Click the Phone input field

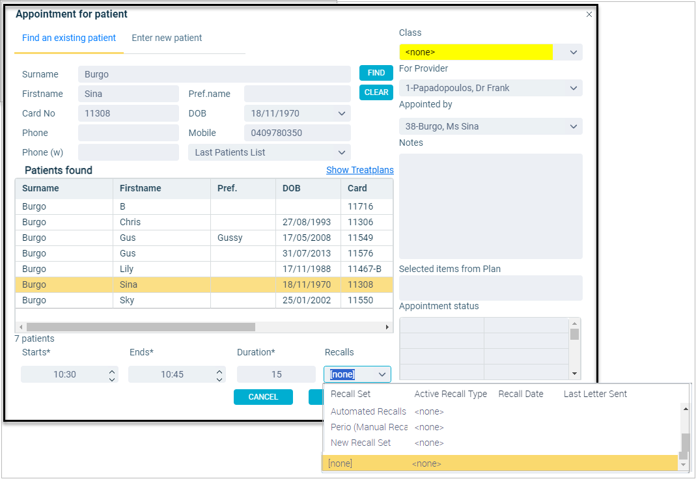(x=128, y=133)
